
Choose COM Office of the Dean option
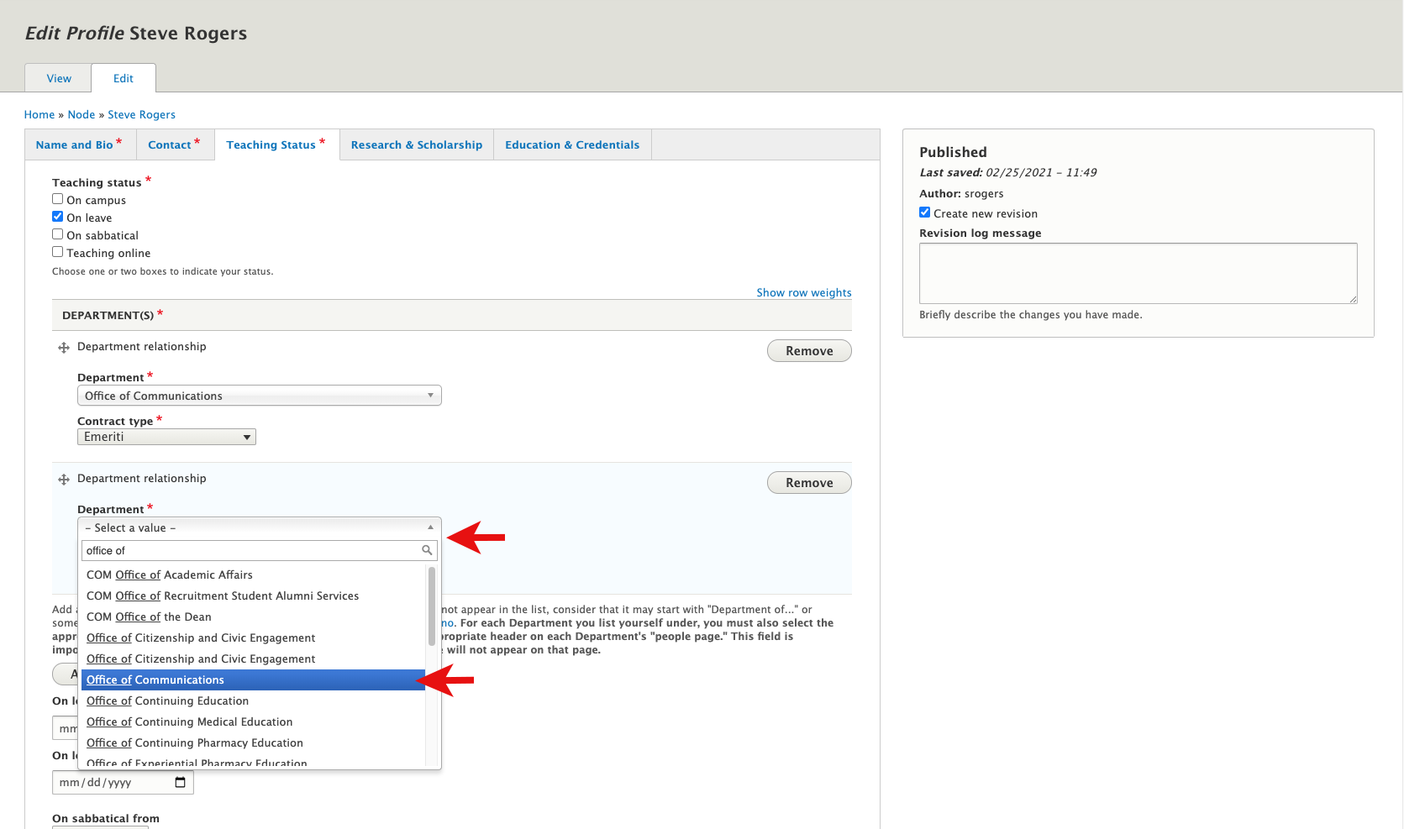pos(150,617)
